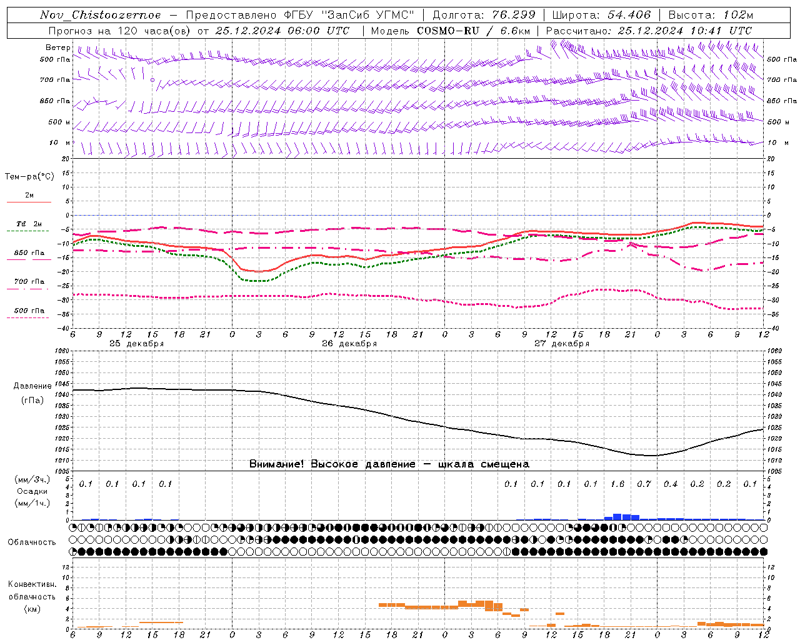The width and height of the screenshot is (800, 640).
Task: Click the (мм/1ч.) precipitation unit label
Action: [x=32, y=503]
